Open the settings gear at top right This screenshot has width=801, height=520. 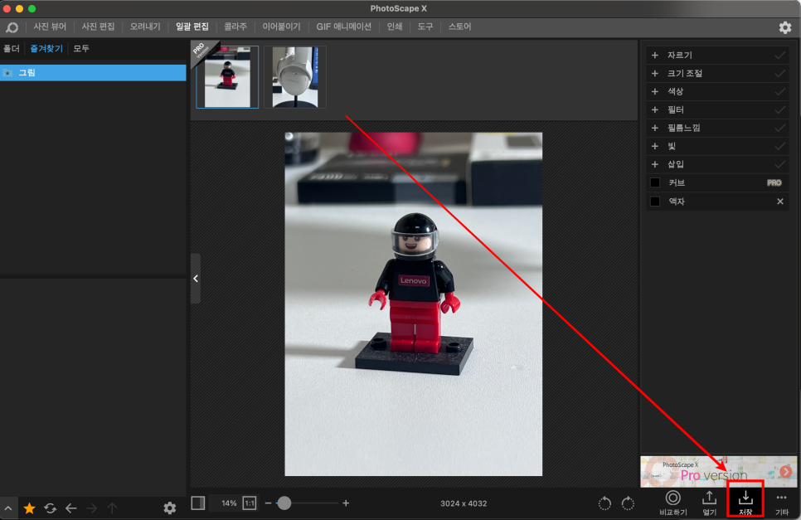(x=785, y=27)
